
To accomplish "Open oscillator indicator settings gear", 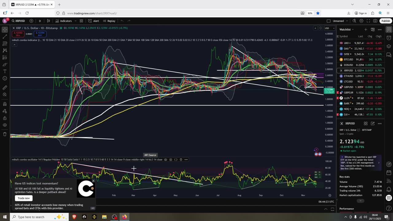I will coord(171,160).
